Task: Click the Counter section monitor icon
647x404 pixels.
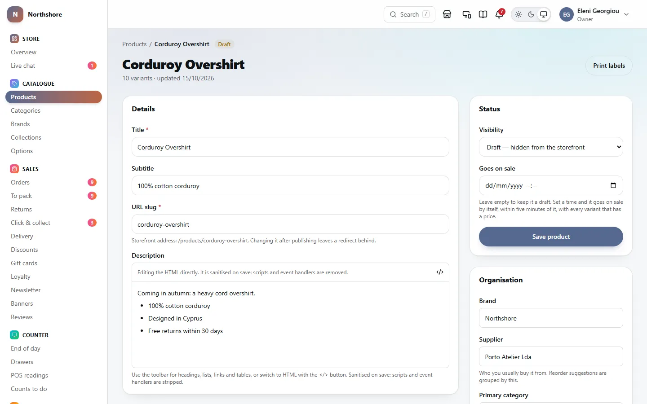Action: click(14, 335)
